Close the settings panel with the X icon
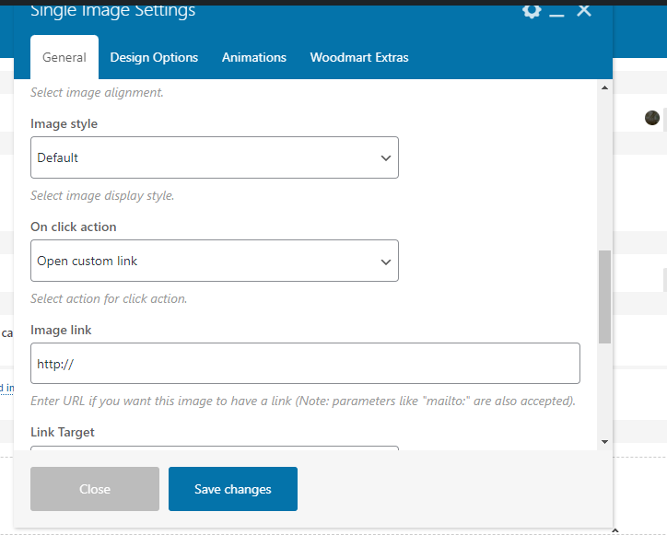This screenshot has height=535, width=667. 583,10
